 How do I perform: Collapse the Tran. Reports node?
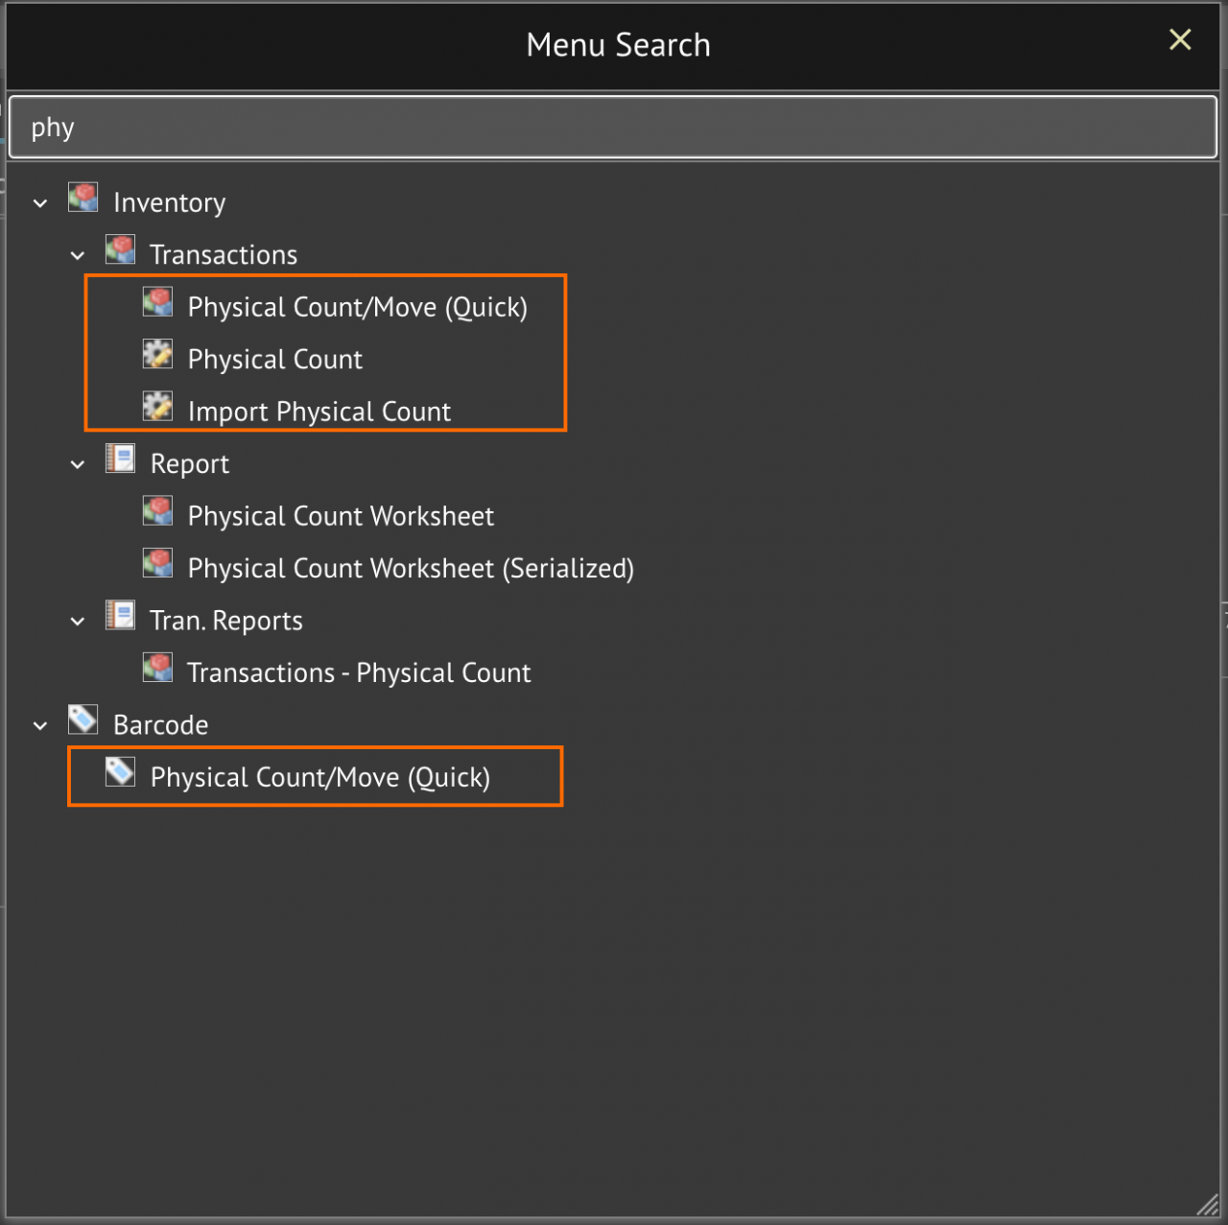pos(78,622)
